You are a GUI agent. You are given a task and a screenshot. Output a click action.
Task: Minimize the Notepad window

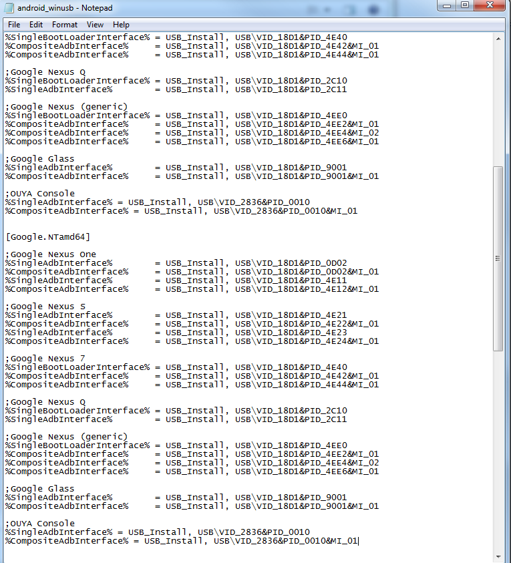pos(446,6)
